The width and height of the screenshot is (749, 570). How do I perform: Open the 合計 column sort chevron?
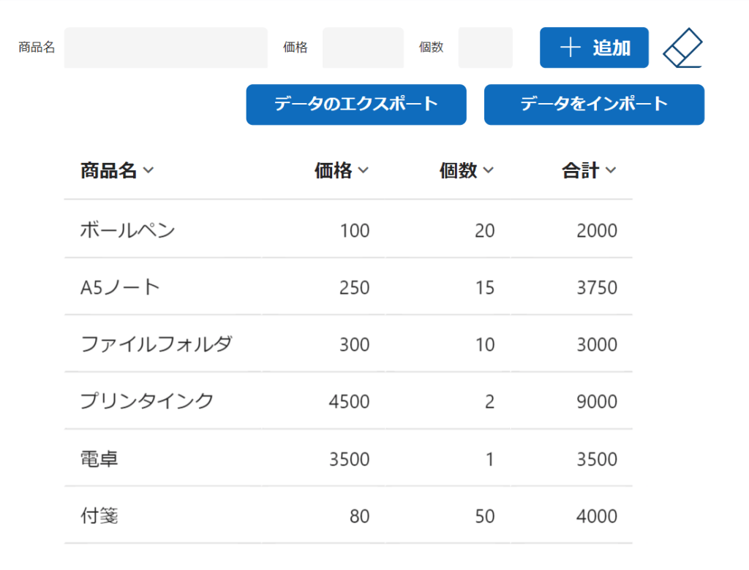(x=611, y=171)
